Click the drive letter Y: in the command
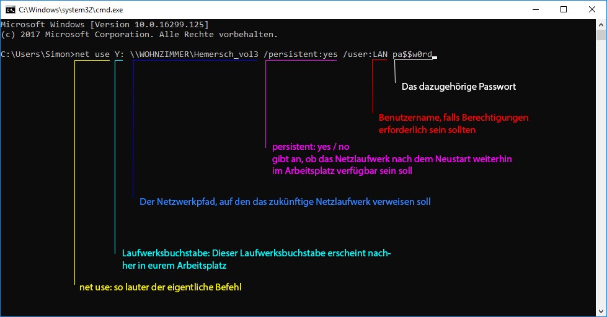Viewport: 607px width, 317px height. tap(120, 54)
